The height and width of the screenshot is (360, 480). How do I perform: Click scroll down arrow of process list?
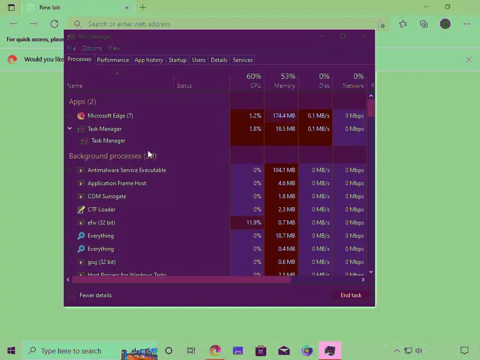point(371,272)
